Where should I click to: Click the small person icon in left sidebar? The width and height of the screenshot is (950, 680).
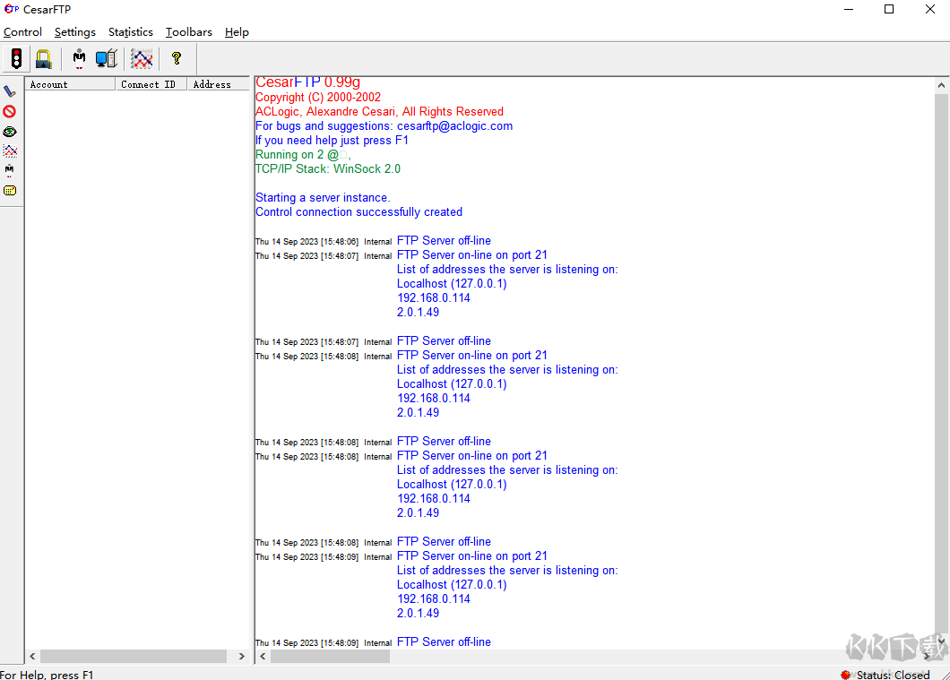10,170
